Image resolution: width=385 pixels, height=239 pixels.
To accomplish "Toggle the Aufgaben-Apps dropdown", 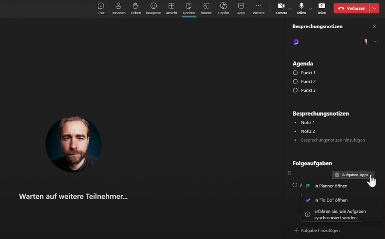I will [353, 175].
